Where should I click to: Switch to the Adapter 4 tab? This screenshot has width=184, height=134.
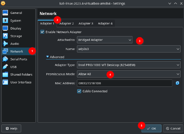105,24
